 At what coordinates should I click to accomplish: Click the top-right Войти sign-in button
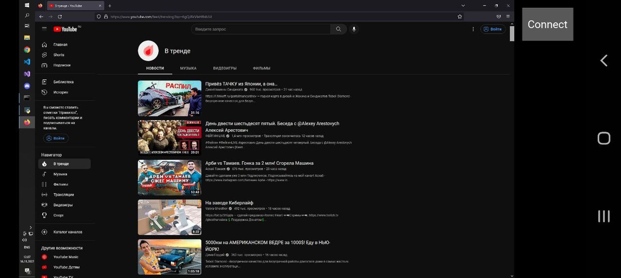click(493, 29)
